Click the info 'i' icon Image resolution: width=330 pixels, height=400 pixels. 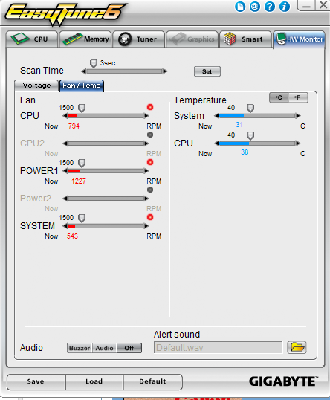pos(285,7)
